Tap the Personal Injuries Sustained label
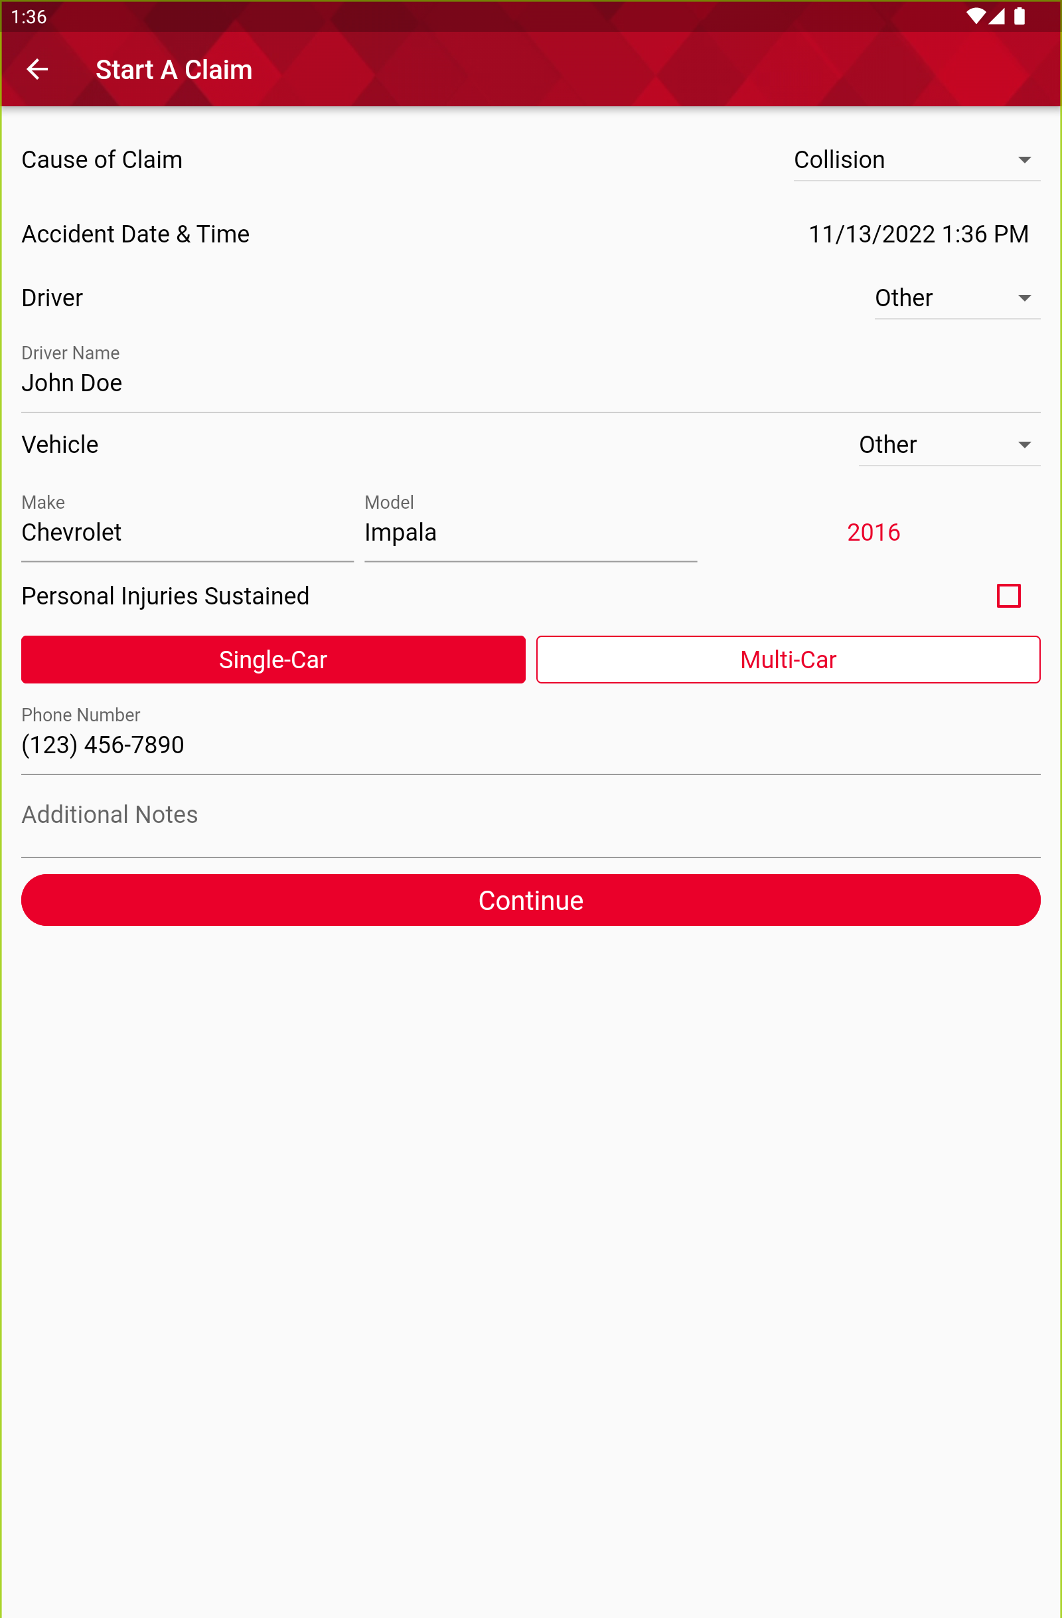The height and width of the screenshot is (1618, 1062). point(165,596)
